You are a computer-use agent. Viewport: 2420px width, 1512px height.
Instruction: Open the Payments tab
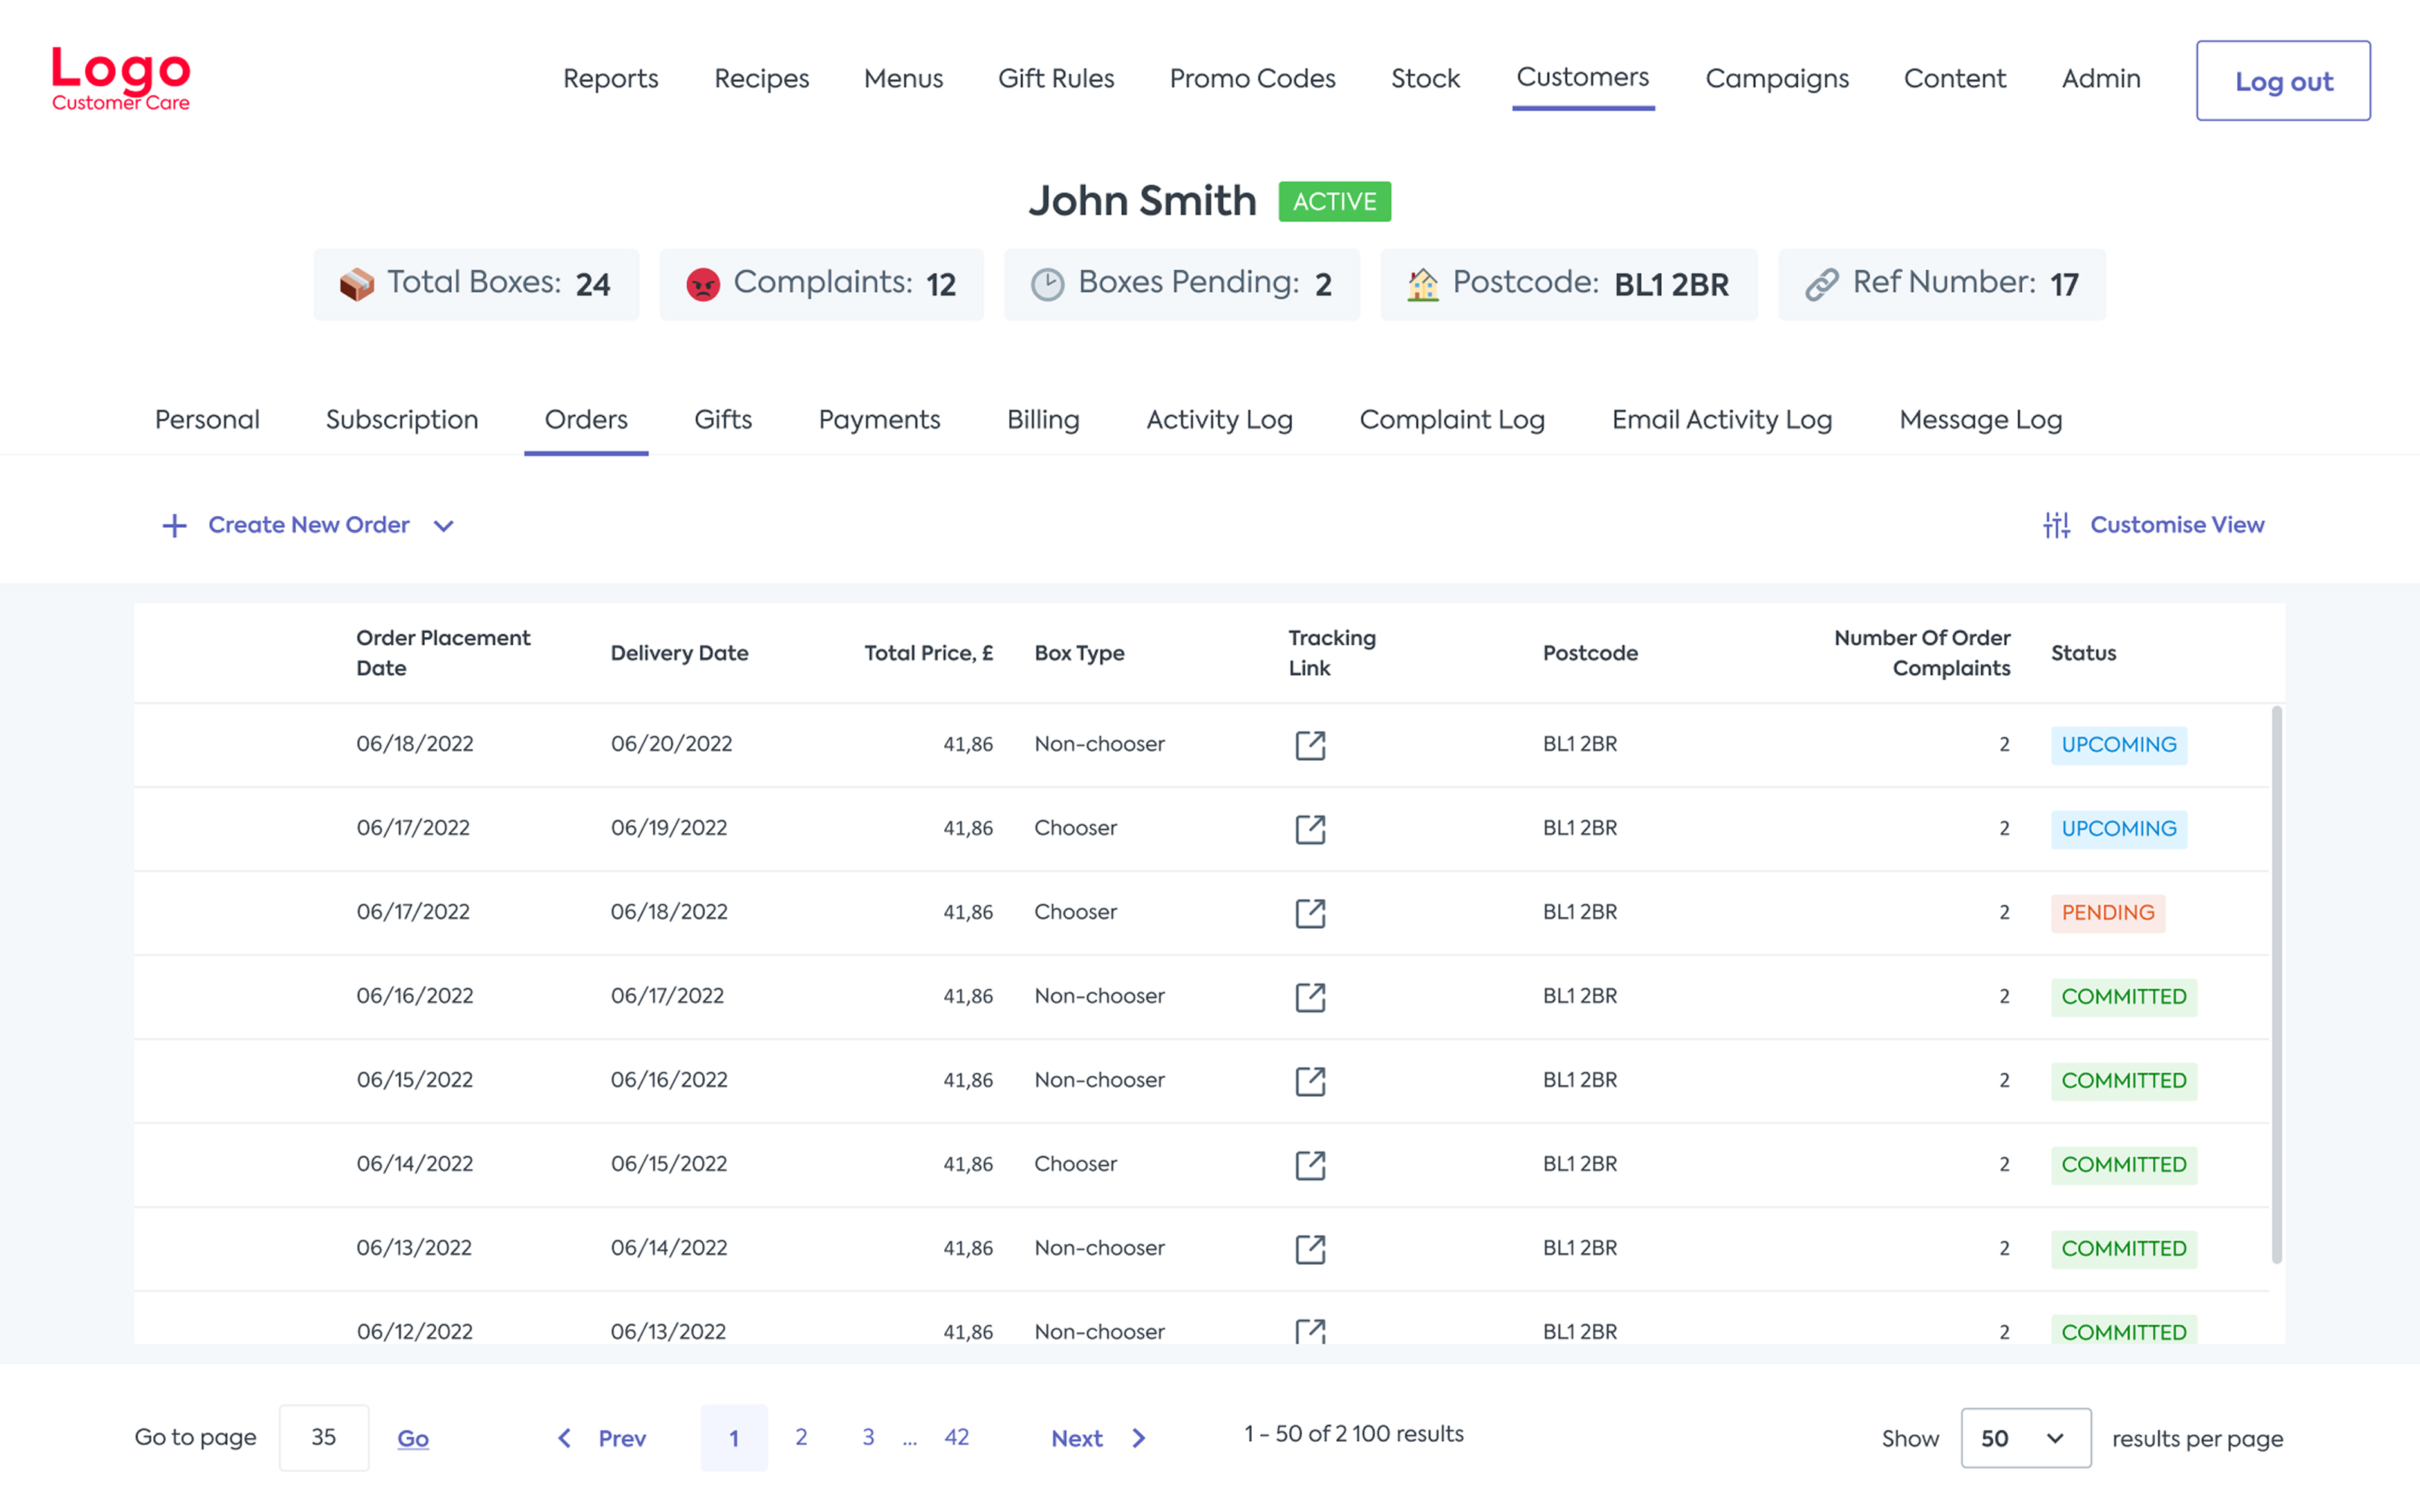pyautogui.click(x=879, y=420)
